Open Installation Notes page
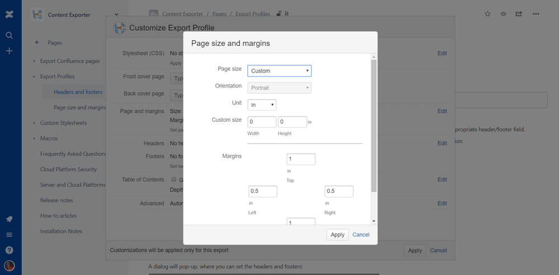The image size is (559, 275). (62, 231)
